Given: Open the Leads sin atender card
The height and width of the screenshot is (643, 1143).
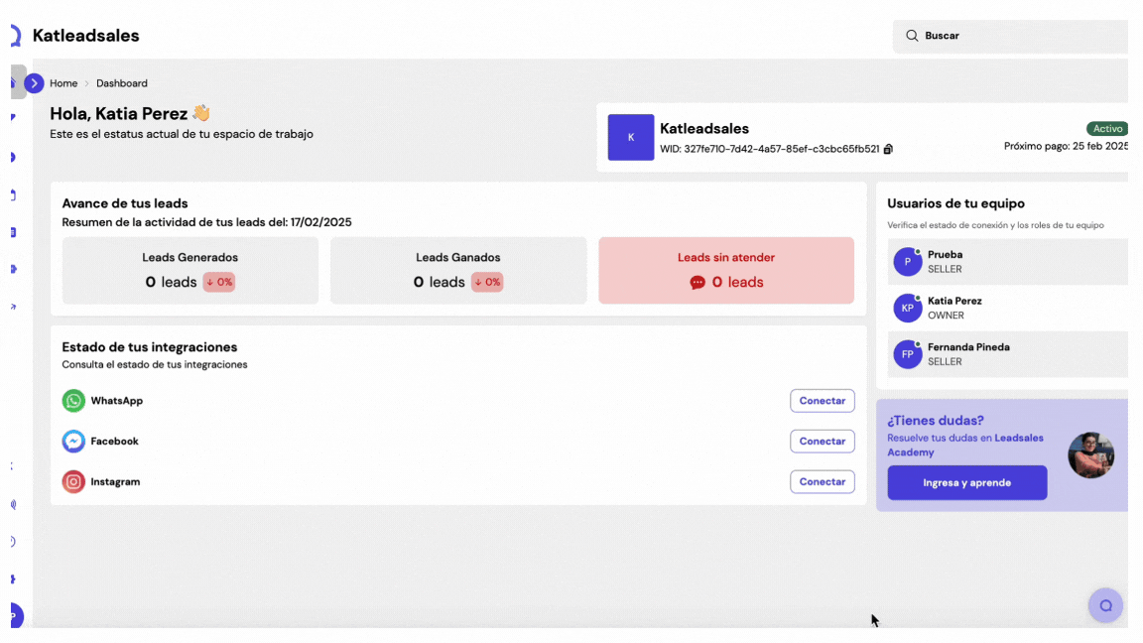Looking at the screenshot, I should [x=725, y=270].
